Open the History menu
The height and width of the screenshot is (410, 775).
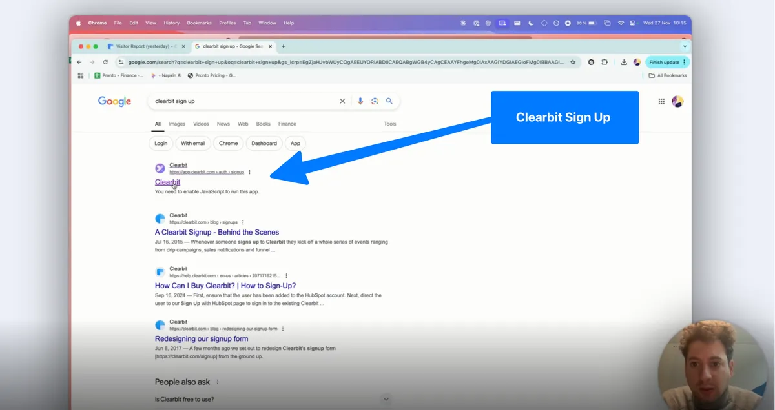tap(171, 23)
